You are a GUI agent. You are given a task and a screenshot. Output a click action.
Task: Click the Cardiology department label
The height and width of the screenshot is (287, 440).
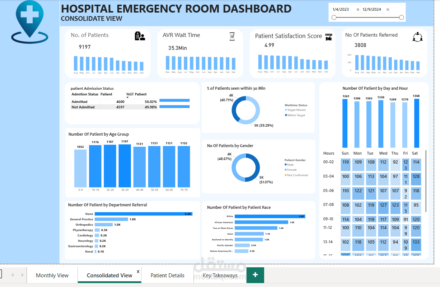tap(85, 235)
